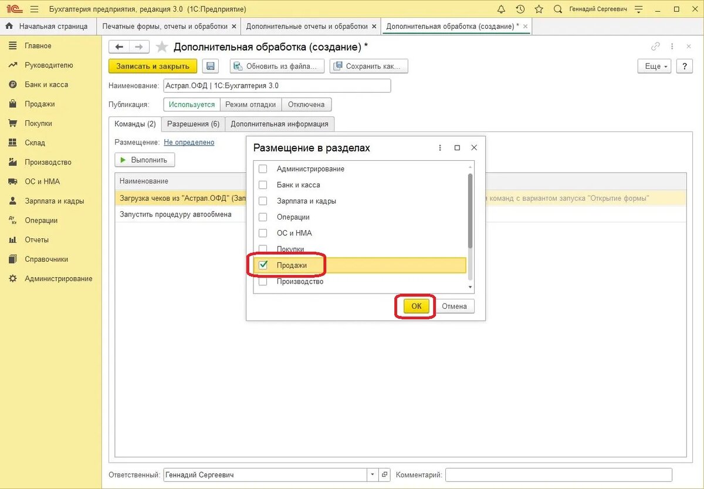Screen dimensions: 704x489
Task: Switch to Разрешения (6) tab
Action: (193, 124)
